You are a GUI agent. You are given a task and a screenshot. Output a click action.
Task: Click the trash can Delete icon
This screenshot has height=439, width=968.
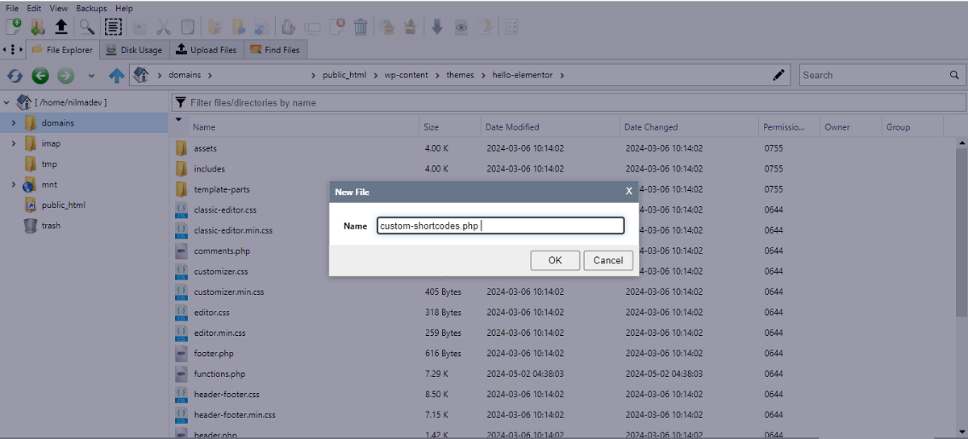pos(361,27)
